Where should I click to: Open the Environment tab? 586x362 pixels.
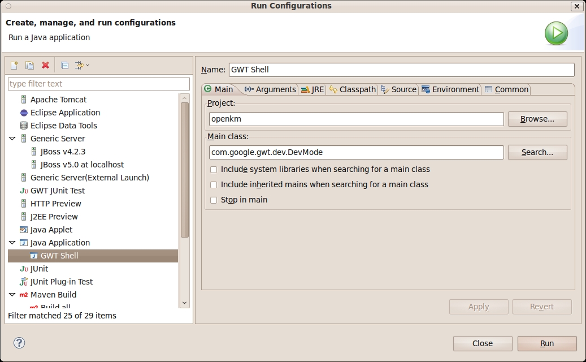(450, 89)
